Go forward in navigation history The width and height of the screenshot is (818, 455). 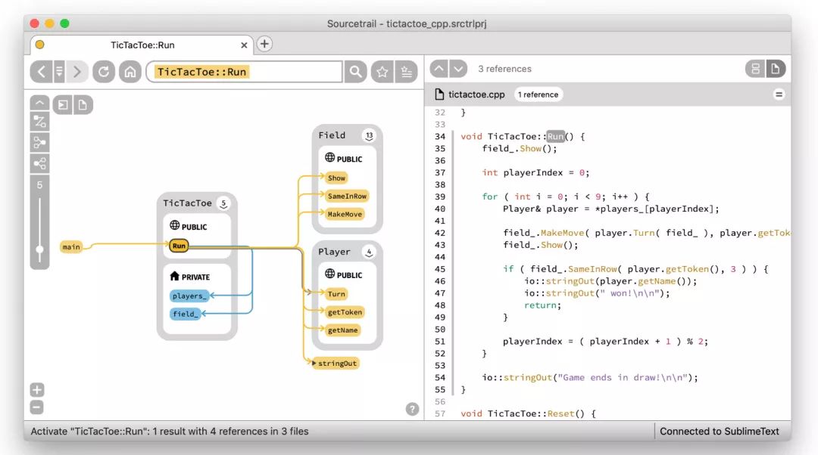coord(77,71)
